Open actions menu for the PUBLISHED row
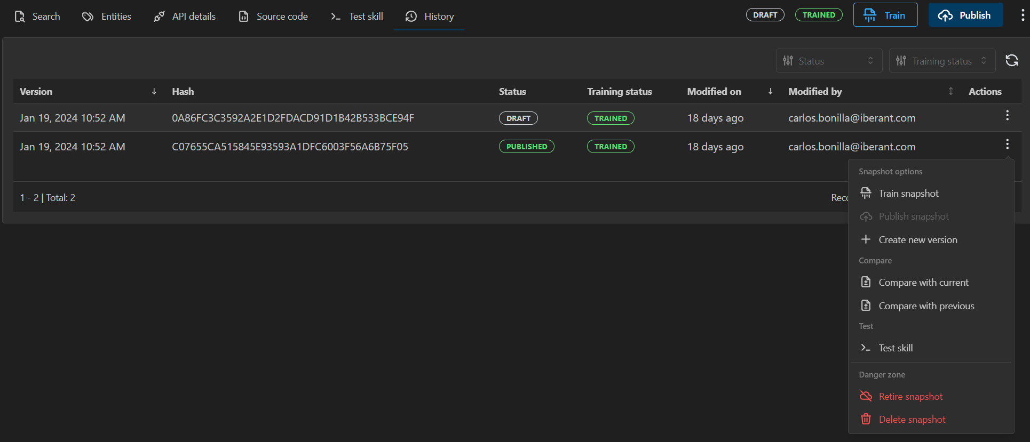1030x442 pixels. point(1007,144)
